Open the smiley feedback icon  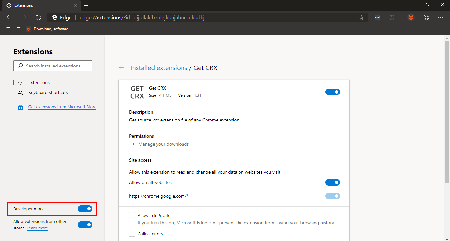point(426,17)
